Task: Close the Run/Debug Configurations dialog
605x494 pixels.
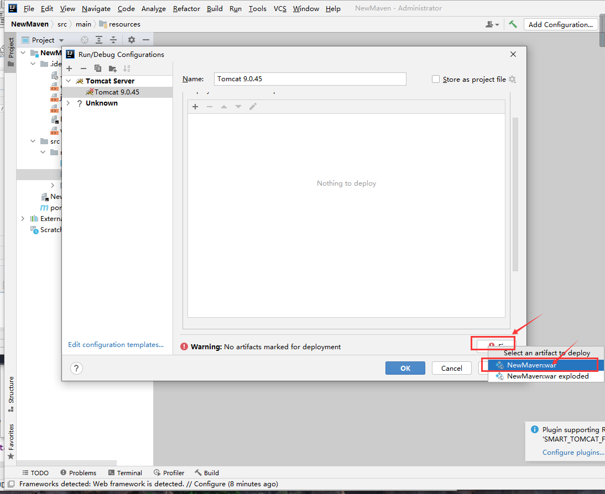Action: tap(513, 54)
